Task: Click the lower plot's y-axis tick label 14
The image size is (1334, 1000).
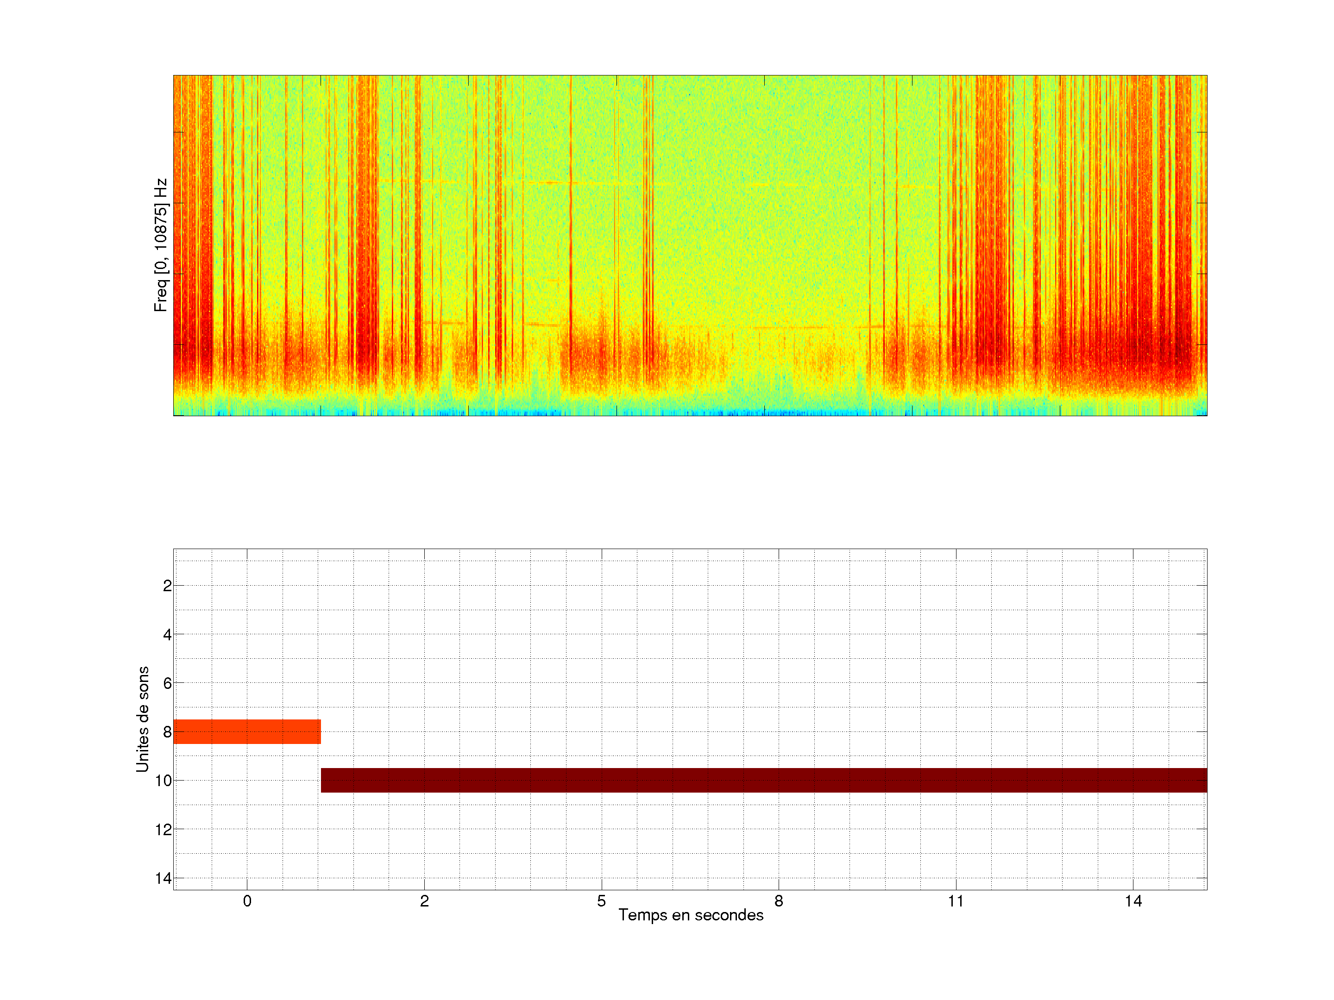Action: (164, 878)
